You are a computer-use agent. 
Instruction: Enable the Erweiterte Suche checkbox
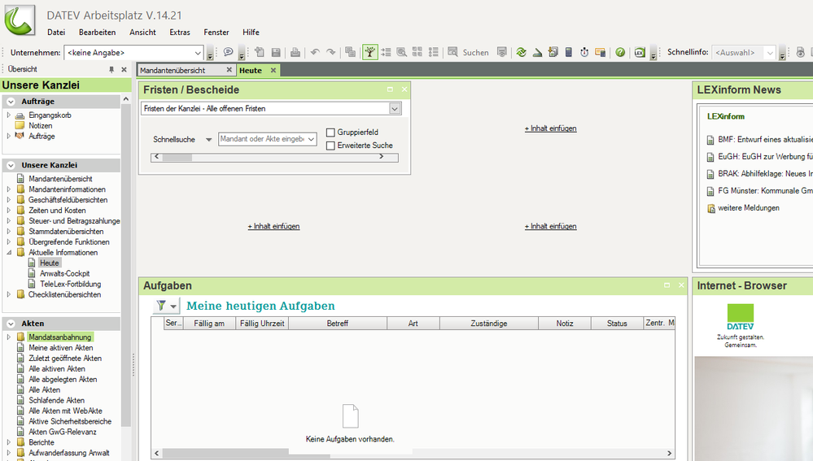pos(330,146)
